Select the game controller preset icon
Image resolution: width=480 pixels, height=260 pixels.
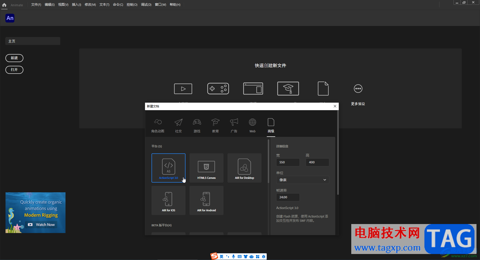tap(218, 89)
